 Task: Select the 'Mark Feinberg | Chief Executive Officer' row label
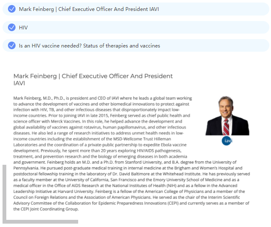pyautogui.click(x=89, y=9)
